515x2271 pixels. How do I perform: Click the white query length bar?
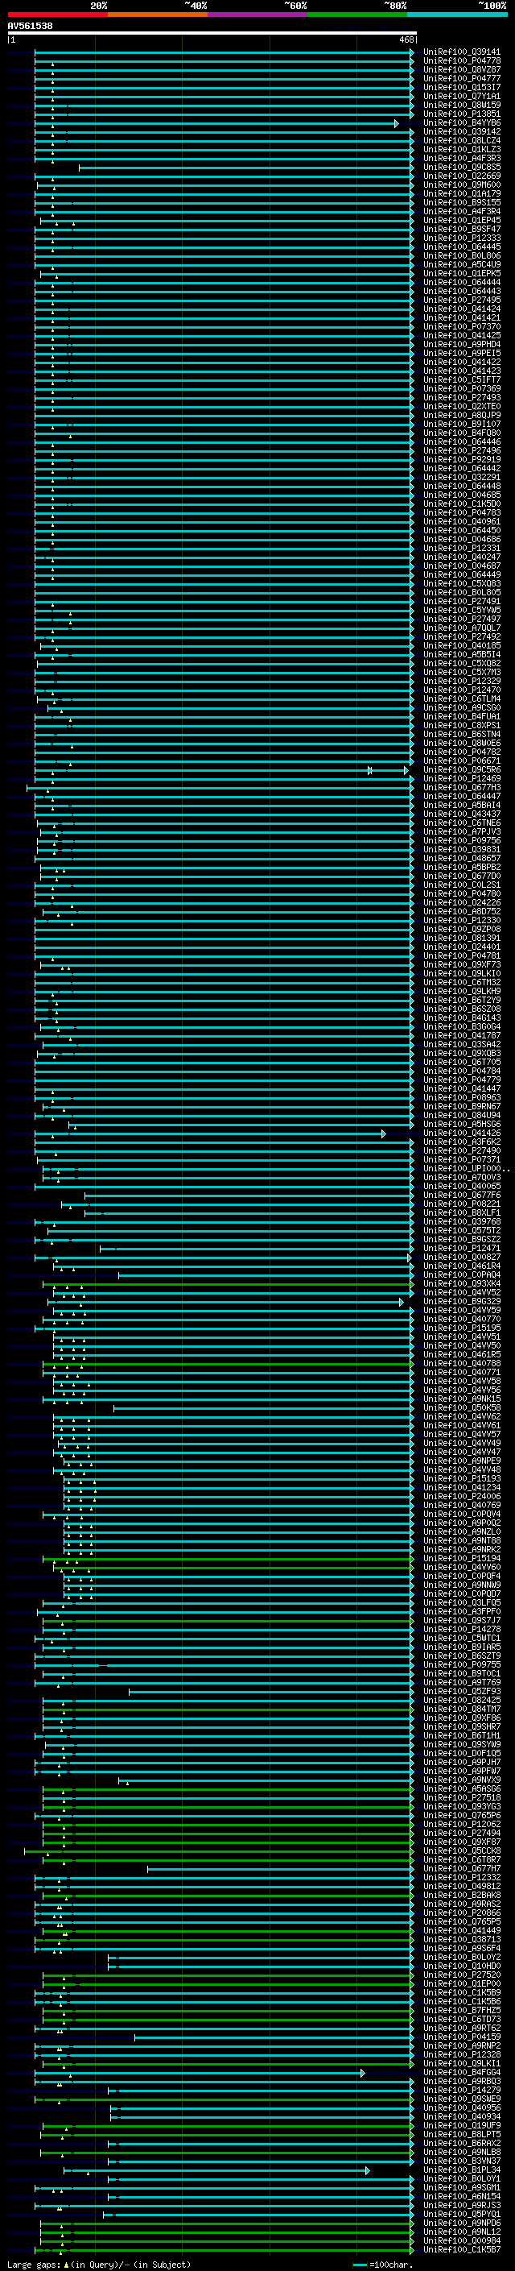(x=212, y=34)
